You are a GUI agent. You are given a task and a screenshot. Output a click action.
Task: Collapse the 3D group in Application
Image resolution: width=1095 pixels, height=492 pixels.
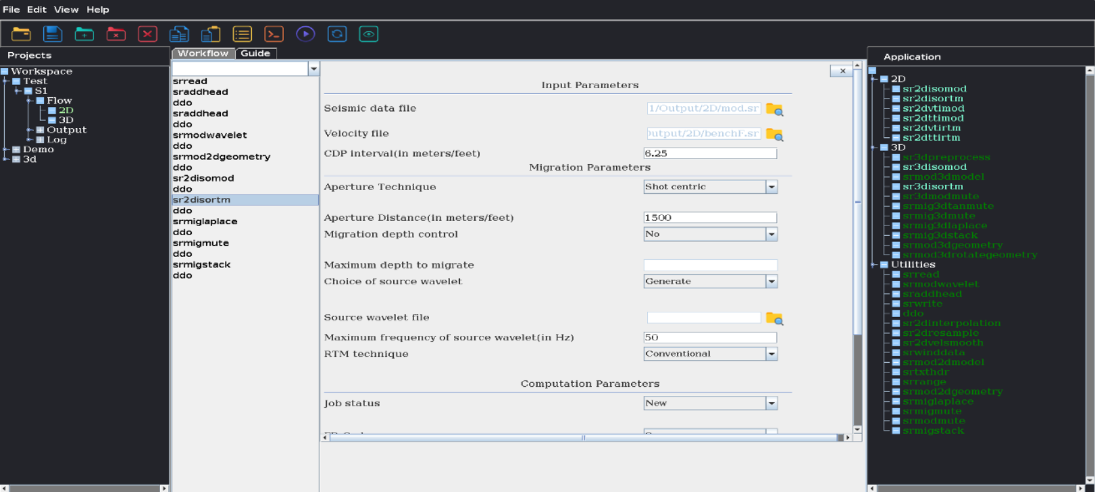[874, 148]
